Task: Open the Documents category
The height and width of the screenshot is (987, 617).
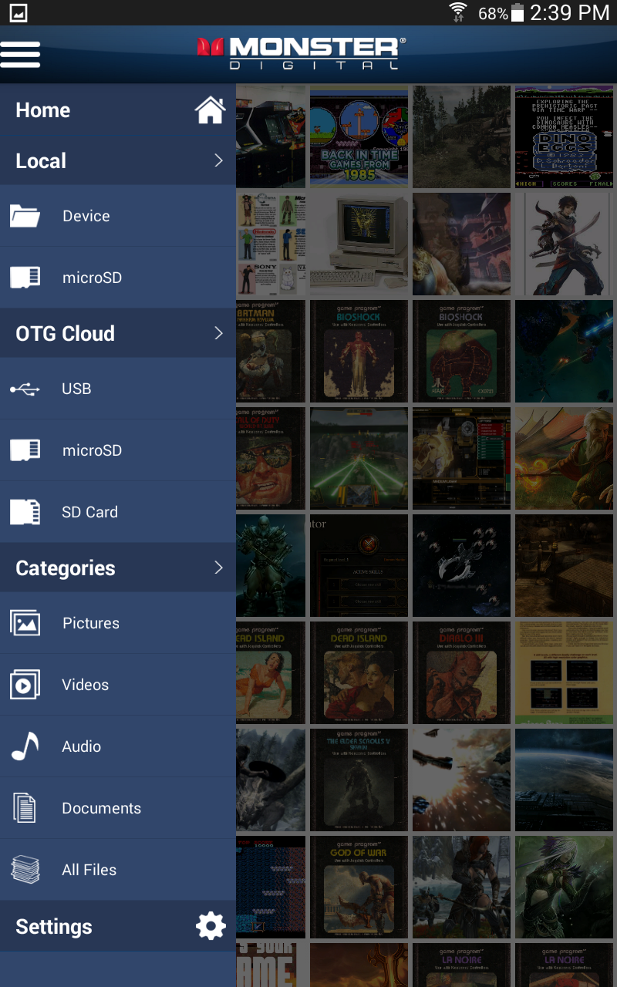Action: click(x=118, y=808)
